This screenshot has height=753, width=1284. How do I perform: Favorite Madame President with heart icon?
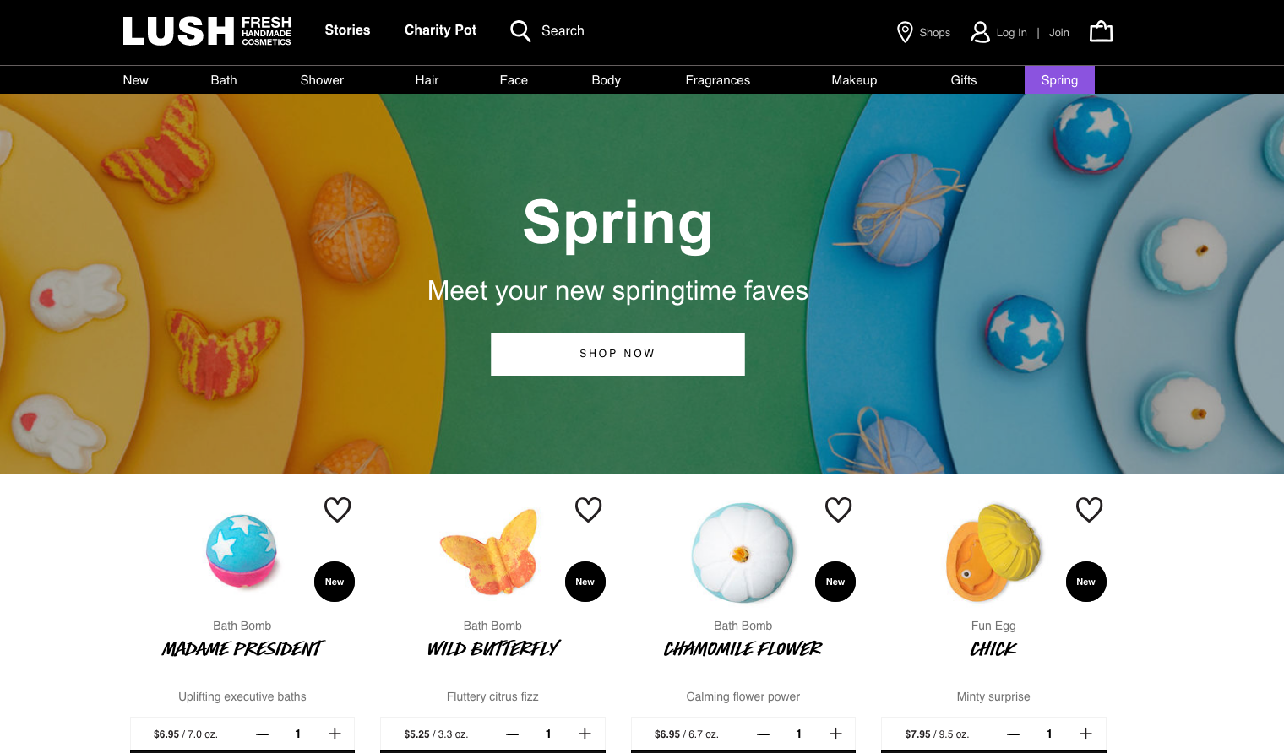coord(337,509)
